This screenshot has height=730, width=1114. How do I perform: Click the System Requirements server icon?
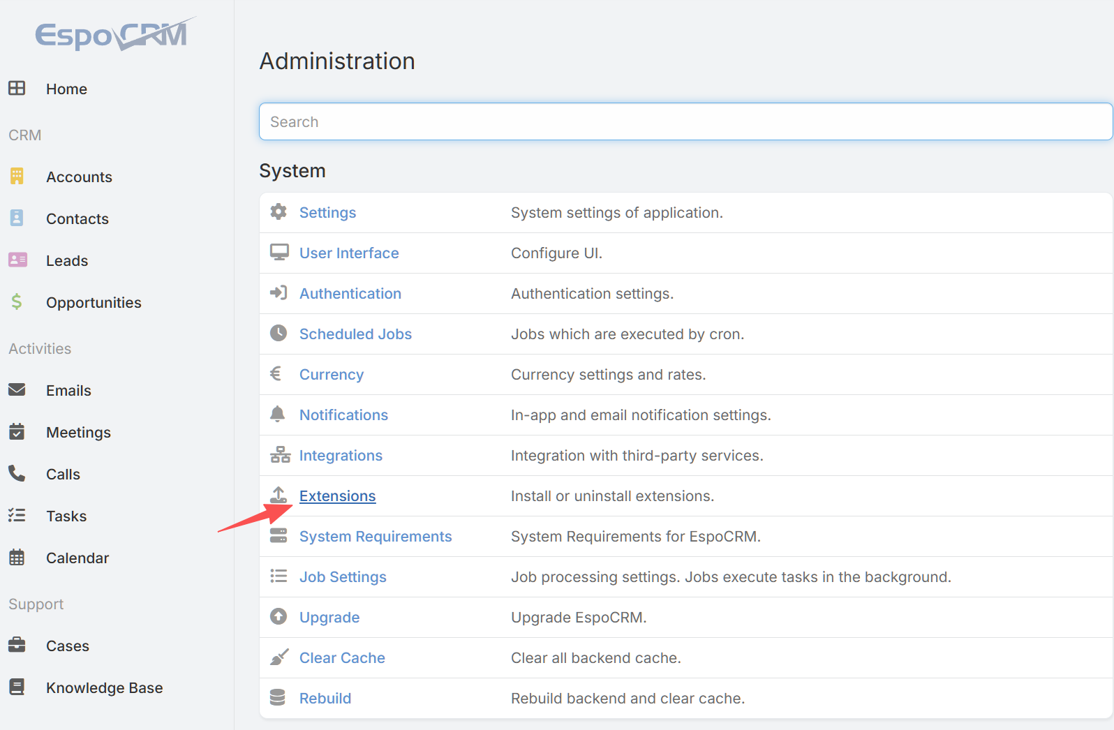click(278, 535)
